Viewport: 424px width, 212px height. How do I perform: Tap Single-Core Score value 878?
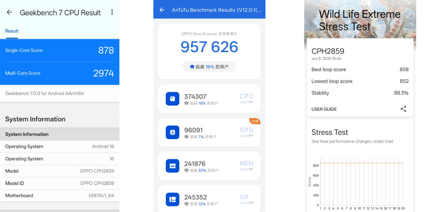point(106,50)
